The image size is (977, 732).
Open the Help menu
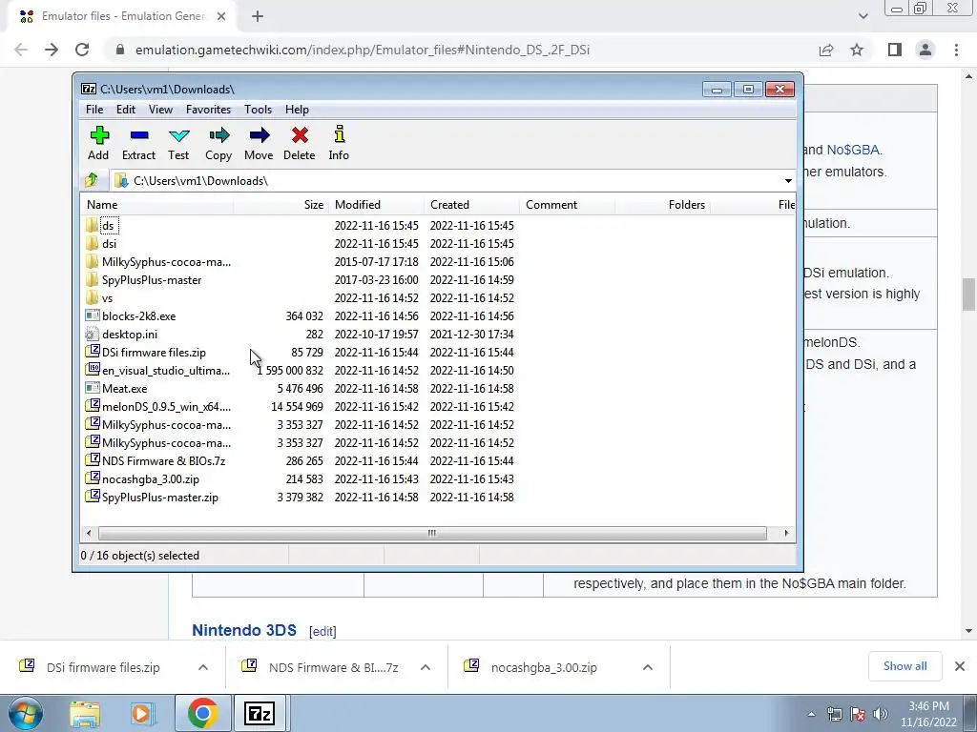coord(298,110)
